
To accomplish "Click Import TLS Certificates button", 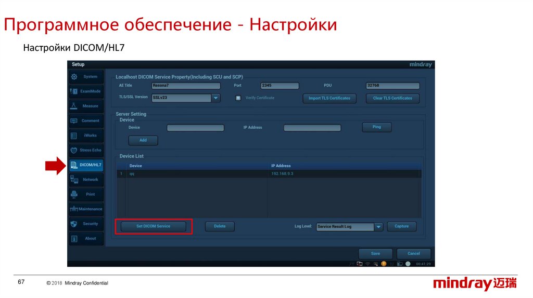I will pos(329,98).
